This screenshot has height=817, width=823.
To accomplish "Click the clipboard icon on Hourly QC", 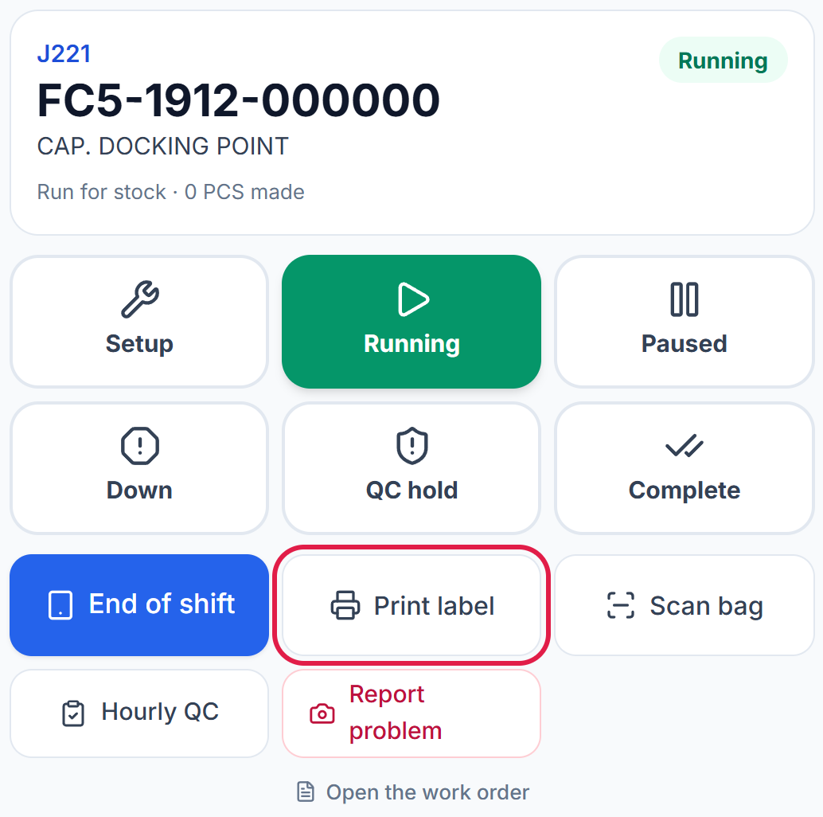I will click(73, 713).
